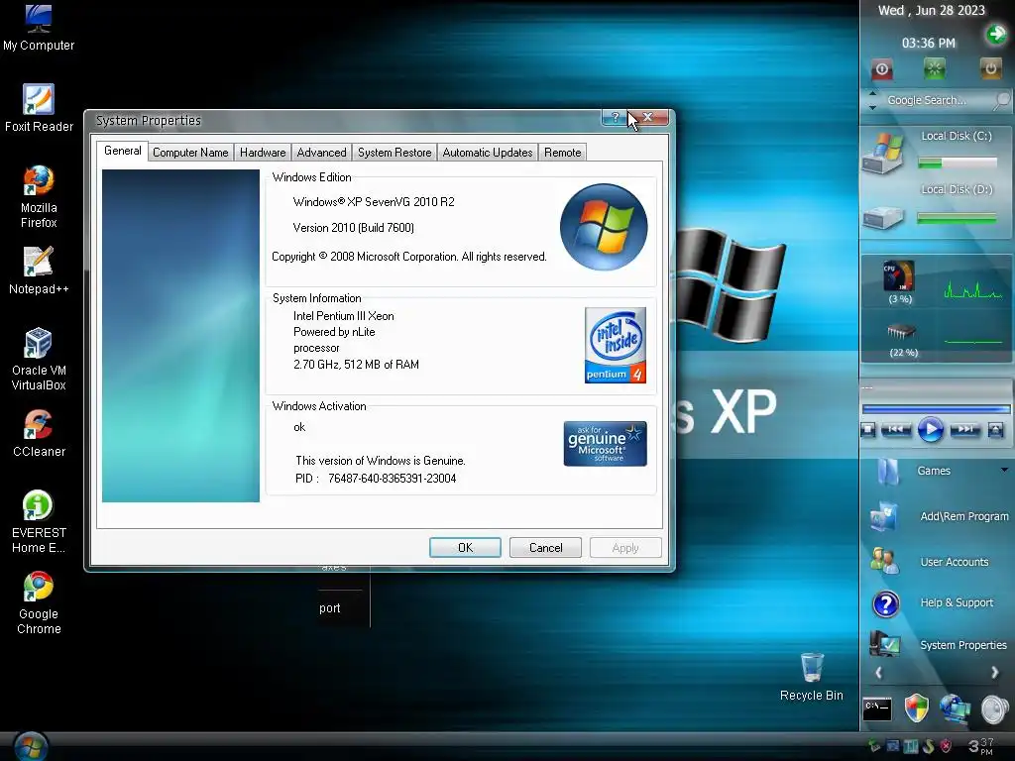Launch Foxit Reader from the desktop
The height and width of the screenshot is (761, 1015).
click(39, 108)
